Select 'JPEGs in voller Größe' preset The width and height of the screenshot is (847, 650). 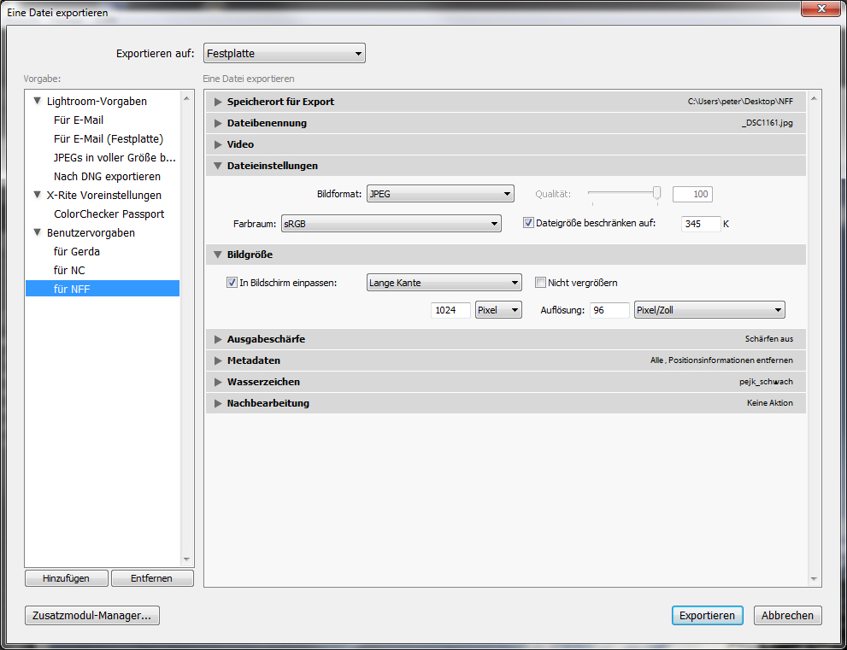click(x=115, y=158)
